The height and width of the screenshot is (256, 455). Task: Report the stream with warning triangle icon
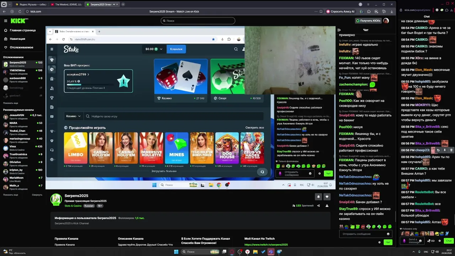pyautogui.click(x=327, y=206)
